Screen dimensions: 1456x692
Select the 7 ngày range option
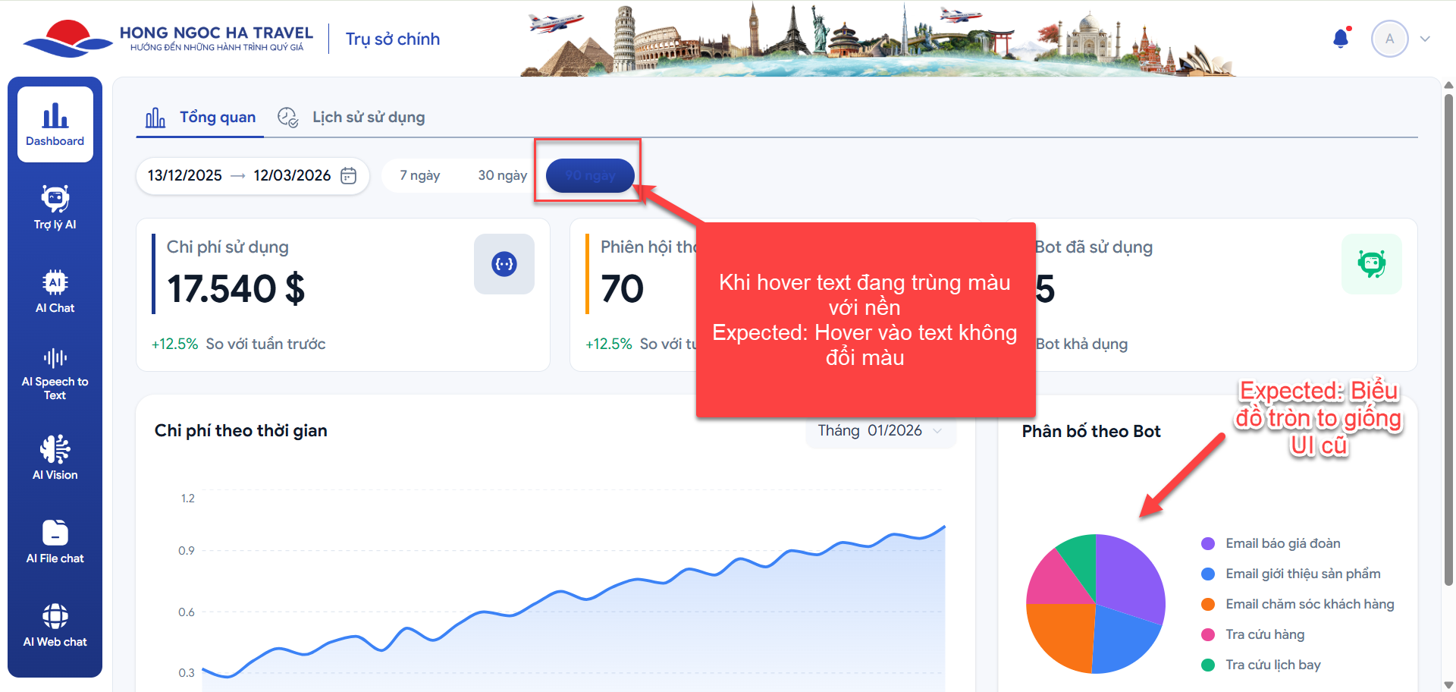[x=420, y=176]
